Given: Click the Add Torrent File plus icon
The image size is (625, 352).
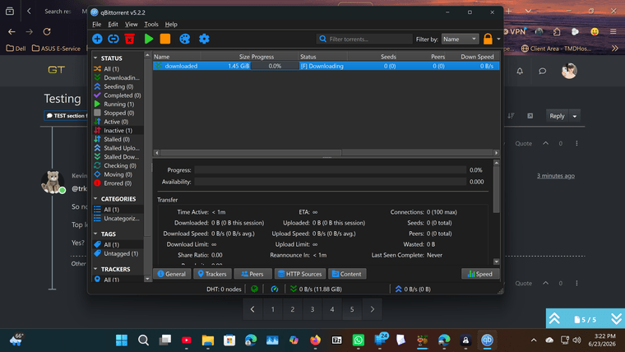Looking at the screenshot, I should click(97, 39).
